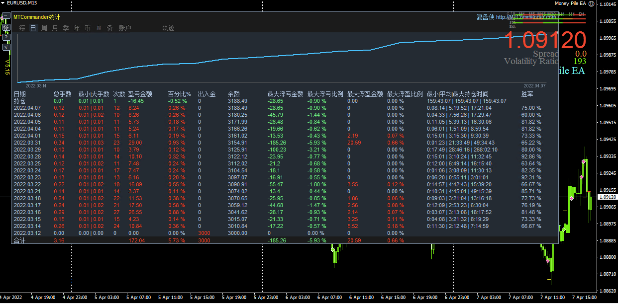This screenshot has width=618, height=304.
Task: Select the 2022.03.25 row
Action: [x=285, y=163]
